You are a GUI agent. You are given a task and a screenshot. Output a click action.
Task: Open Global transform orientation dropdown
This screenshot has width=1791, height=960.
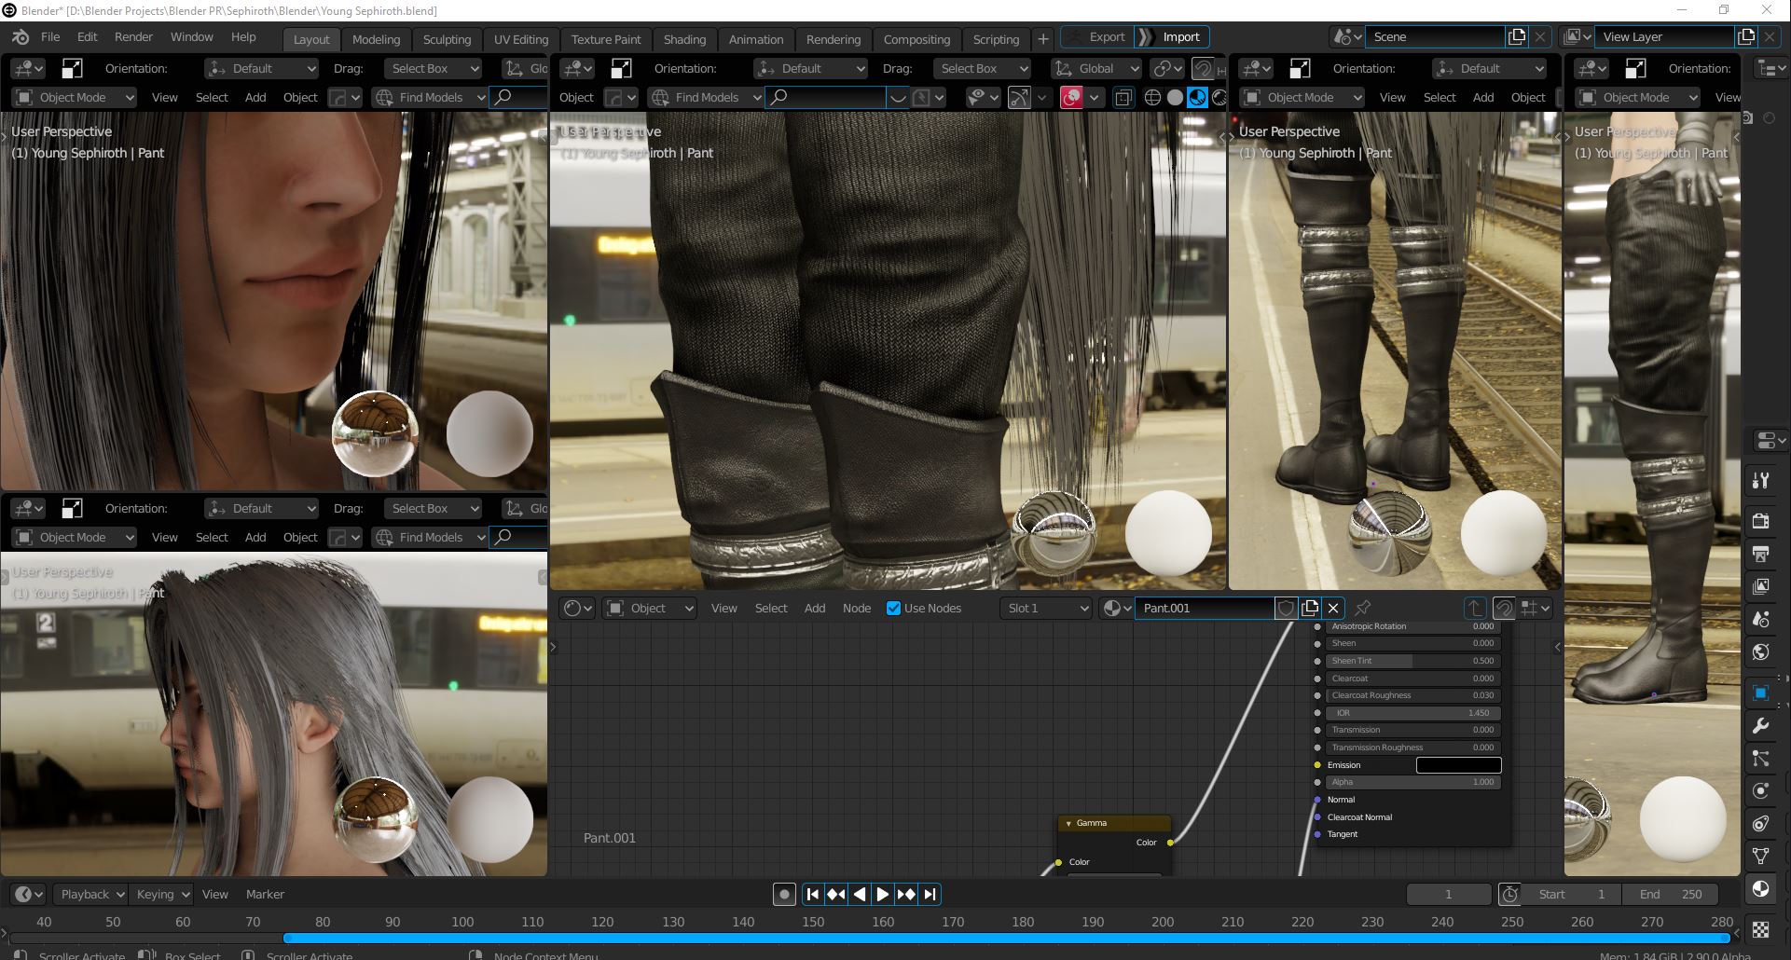1096,68
